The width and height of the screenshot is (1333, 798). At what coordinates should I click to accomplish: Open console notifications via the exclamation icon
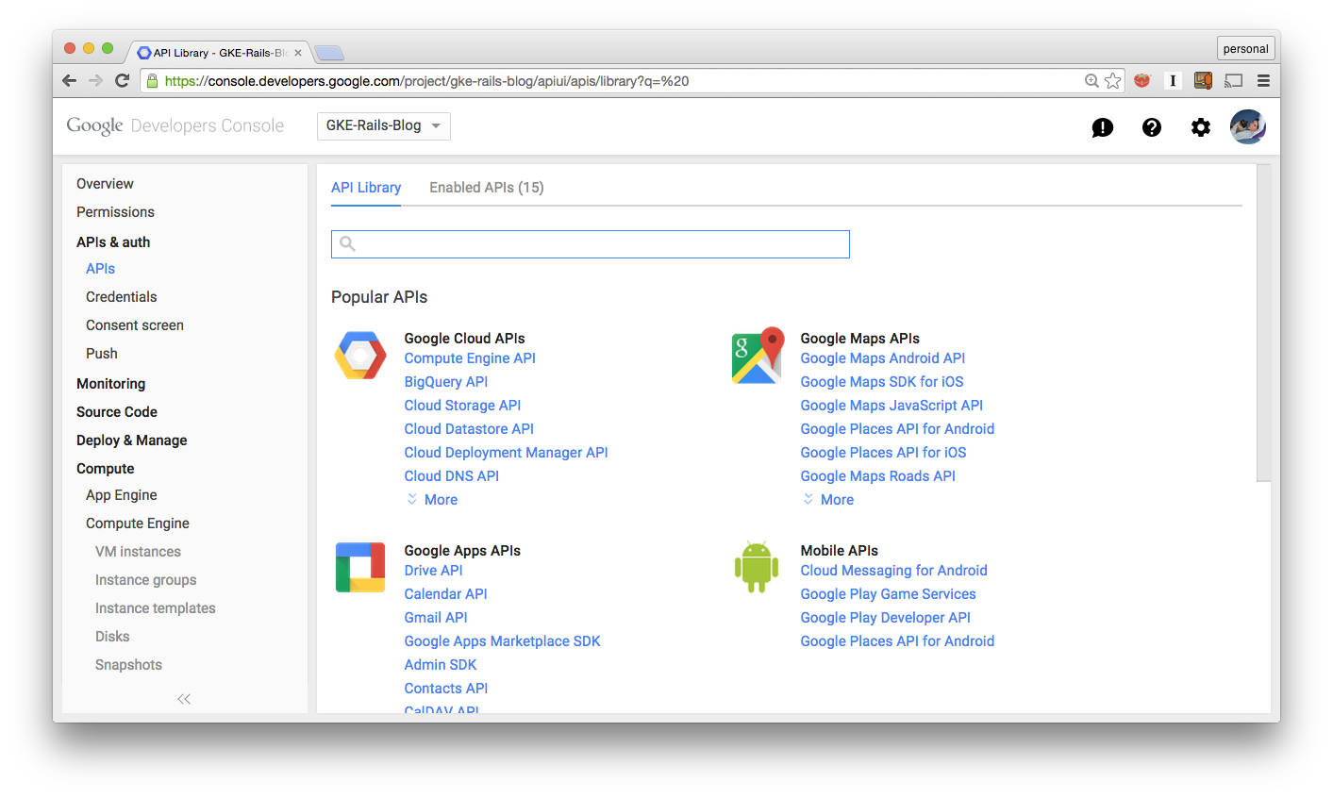[x=1102, y=126]
